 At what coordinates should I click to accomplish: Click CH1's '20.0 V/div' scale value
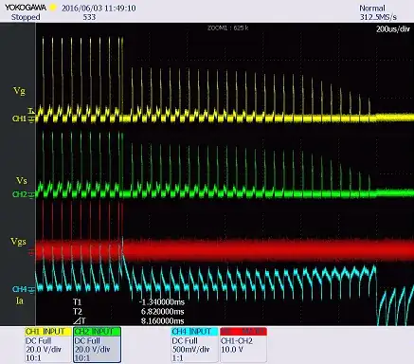[x=44, y=350]
